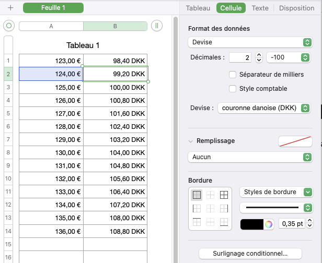Toggle the Style comptable checkbox
Screen dimensions: 322x263
[233, 89]
